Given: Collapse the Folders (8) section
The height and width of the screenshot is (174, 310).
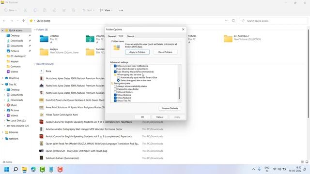Looking at the screenshot, I should (34, 29).
